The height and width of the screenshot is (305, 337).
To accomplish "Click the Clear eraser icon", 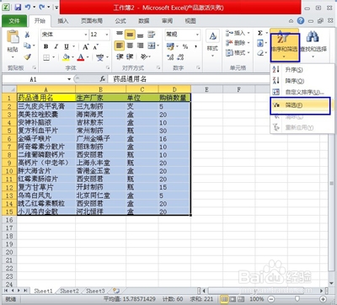I will point(260,53).
